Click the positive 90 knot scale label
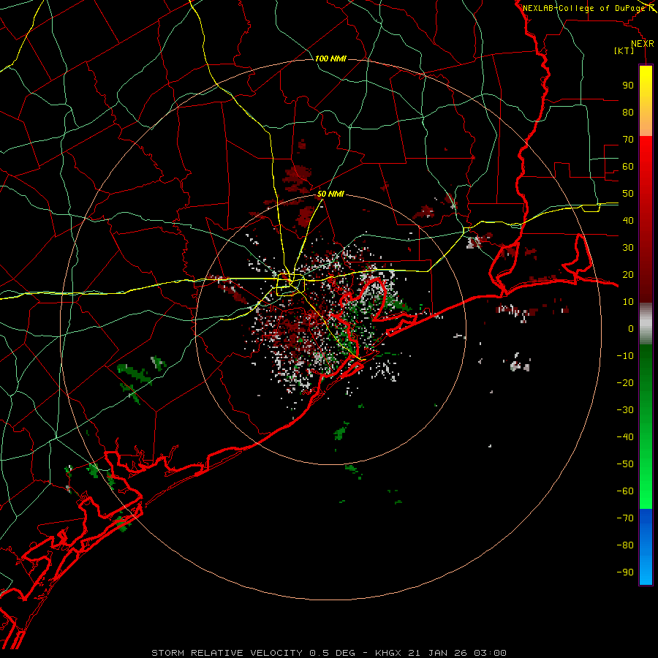The image size is (658, 658). click(628, 86)
